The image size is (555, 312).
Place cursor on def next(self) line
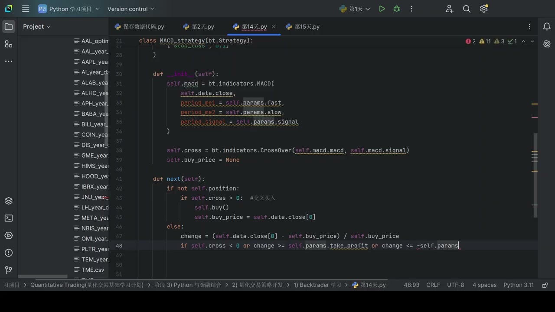(179, 179)
